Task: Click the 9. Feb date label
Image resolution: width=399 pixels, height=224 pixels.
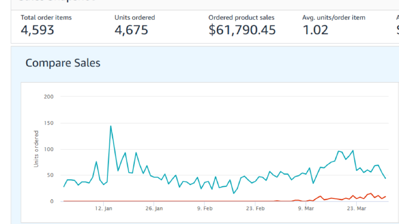Action: tap(205, 208)
